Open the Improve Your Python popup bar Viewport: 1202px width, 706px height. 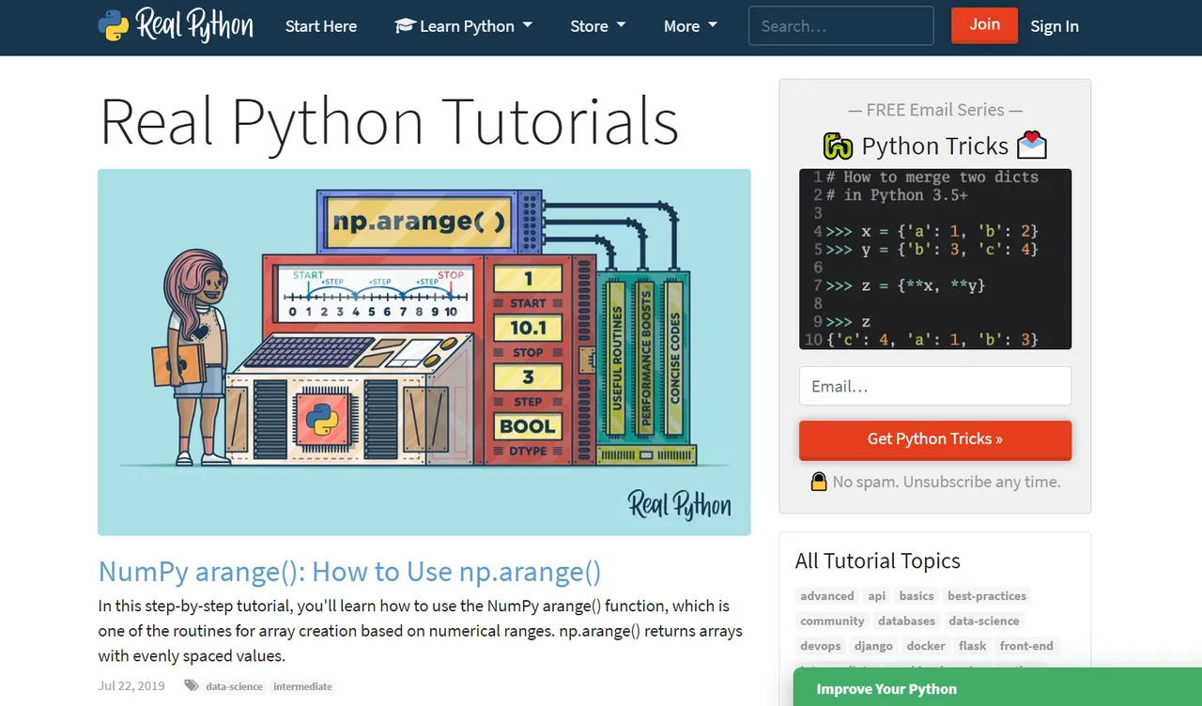(997, 687)
